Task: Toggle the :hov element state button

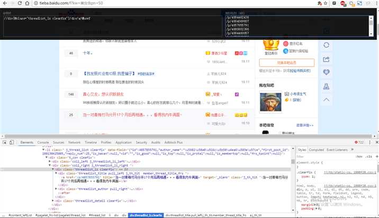Action: pyautogui.click(x=359, y=157)
